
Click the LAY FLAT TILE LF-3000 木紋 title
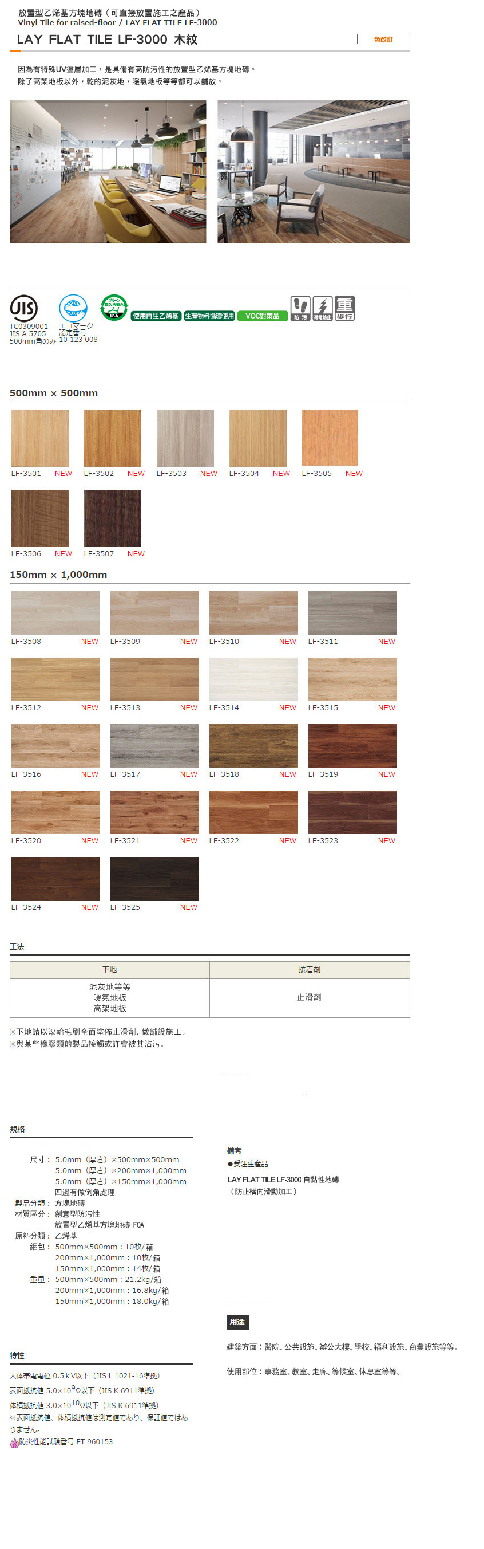(107, 40)
